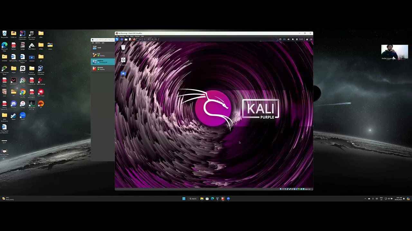Open VALORANT desktop shortcut
The height and width of the screenshot is (231, 412).
coord(14,81)
